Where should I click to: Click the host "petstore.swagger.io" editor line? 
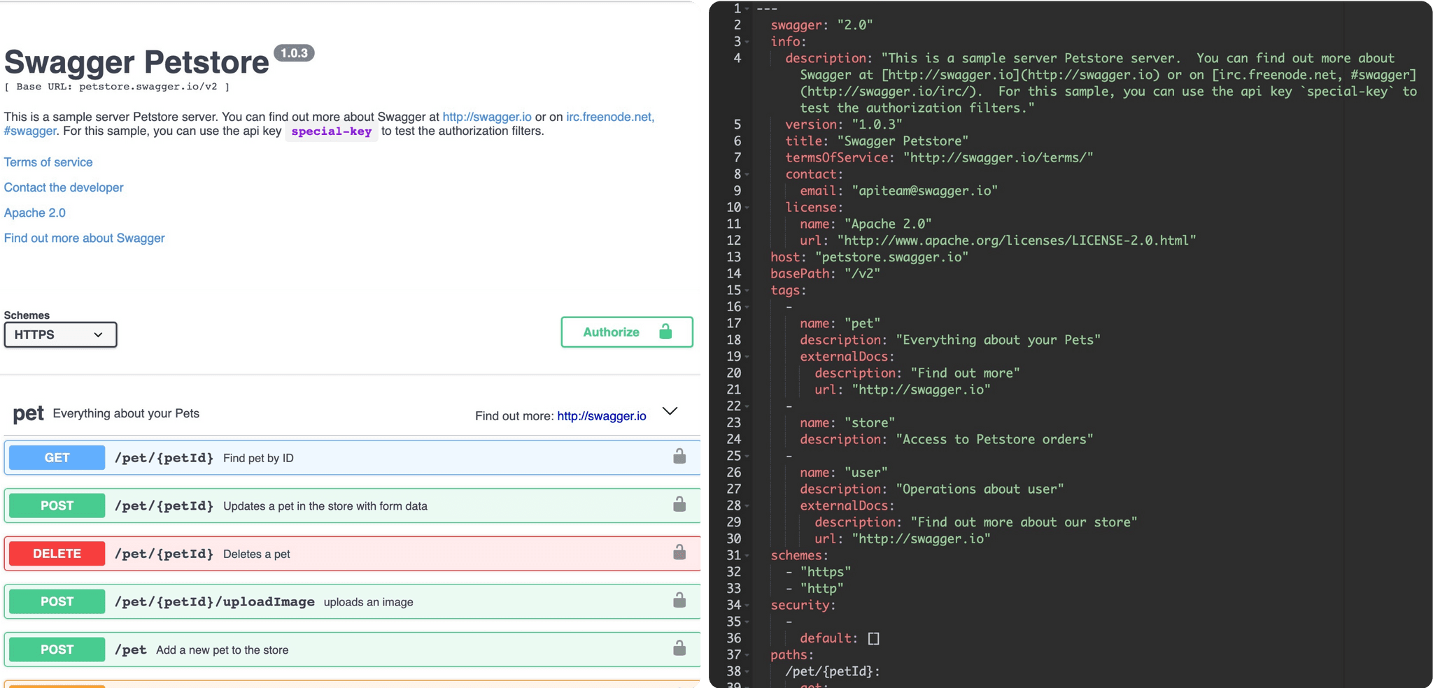(x=870, y=257)
